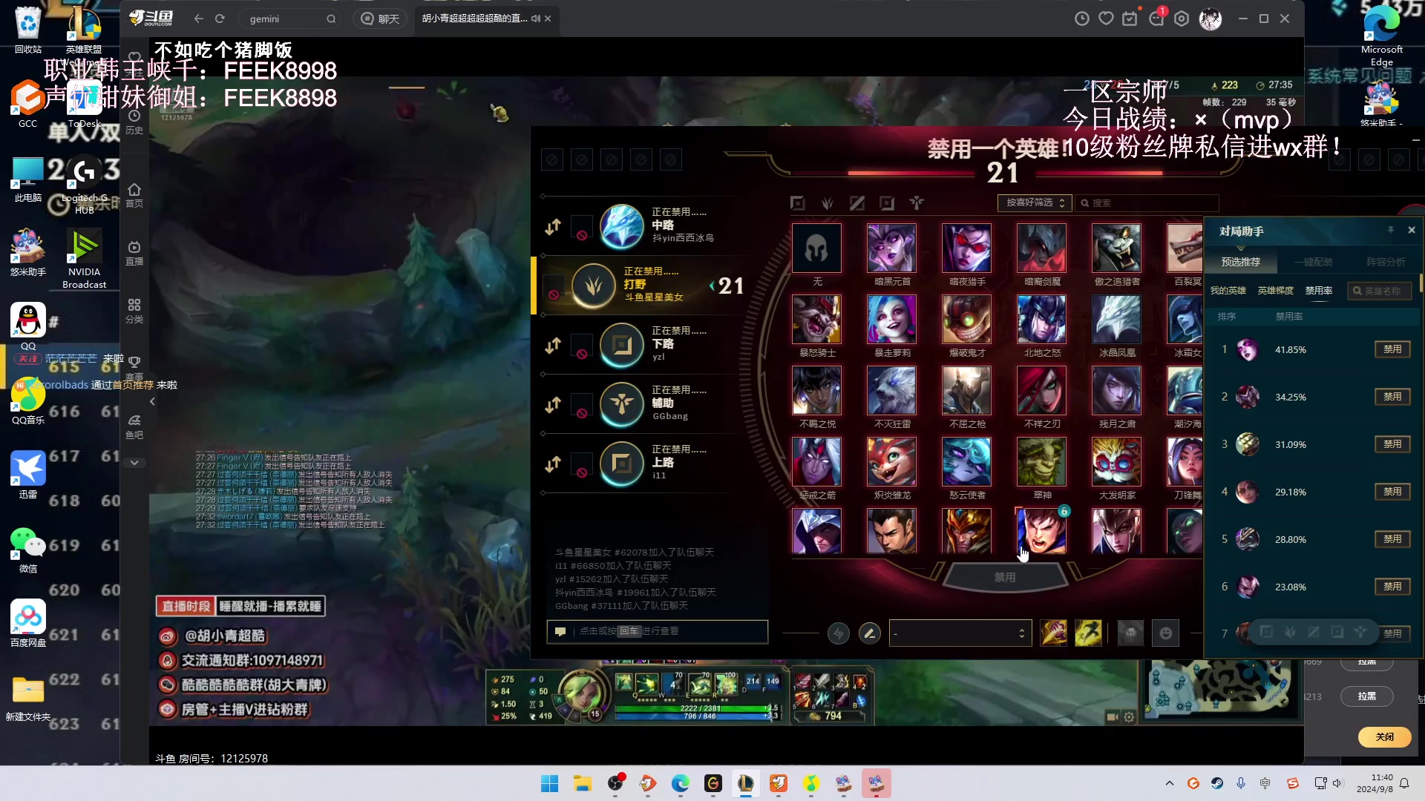Viewport: 1425px width, 801px height.
Task: Filter champions by bottom lane role icon
Action: (887, 203)
